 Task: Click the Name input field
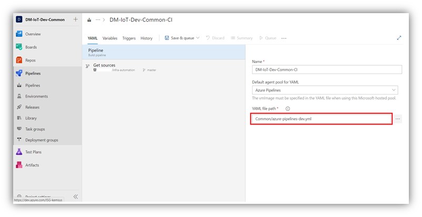(327, 69)
